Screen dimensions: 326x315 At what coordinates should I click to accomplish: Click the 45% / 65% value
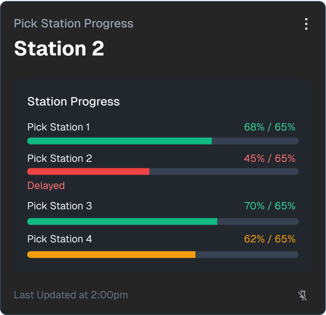pos(270,159)
